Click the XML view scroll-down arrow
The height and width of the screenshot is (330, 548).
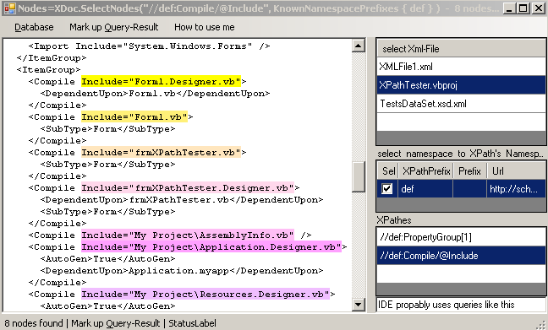pyautogui.click(x=359, y=305)
